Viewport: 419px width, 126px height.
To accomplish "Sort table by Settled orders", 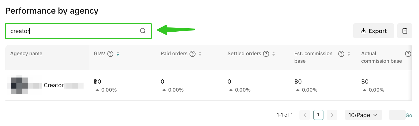I will 273,54.
